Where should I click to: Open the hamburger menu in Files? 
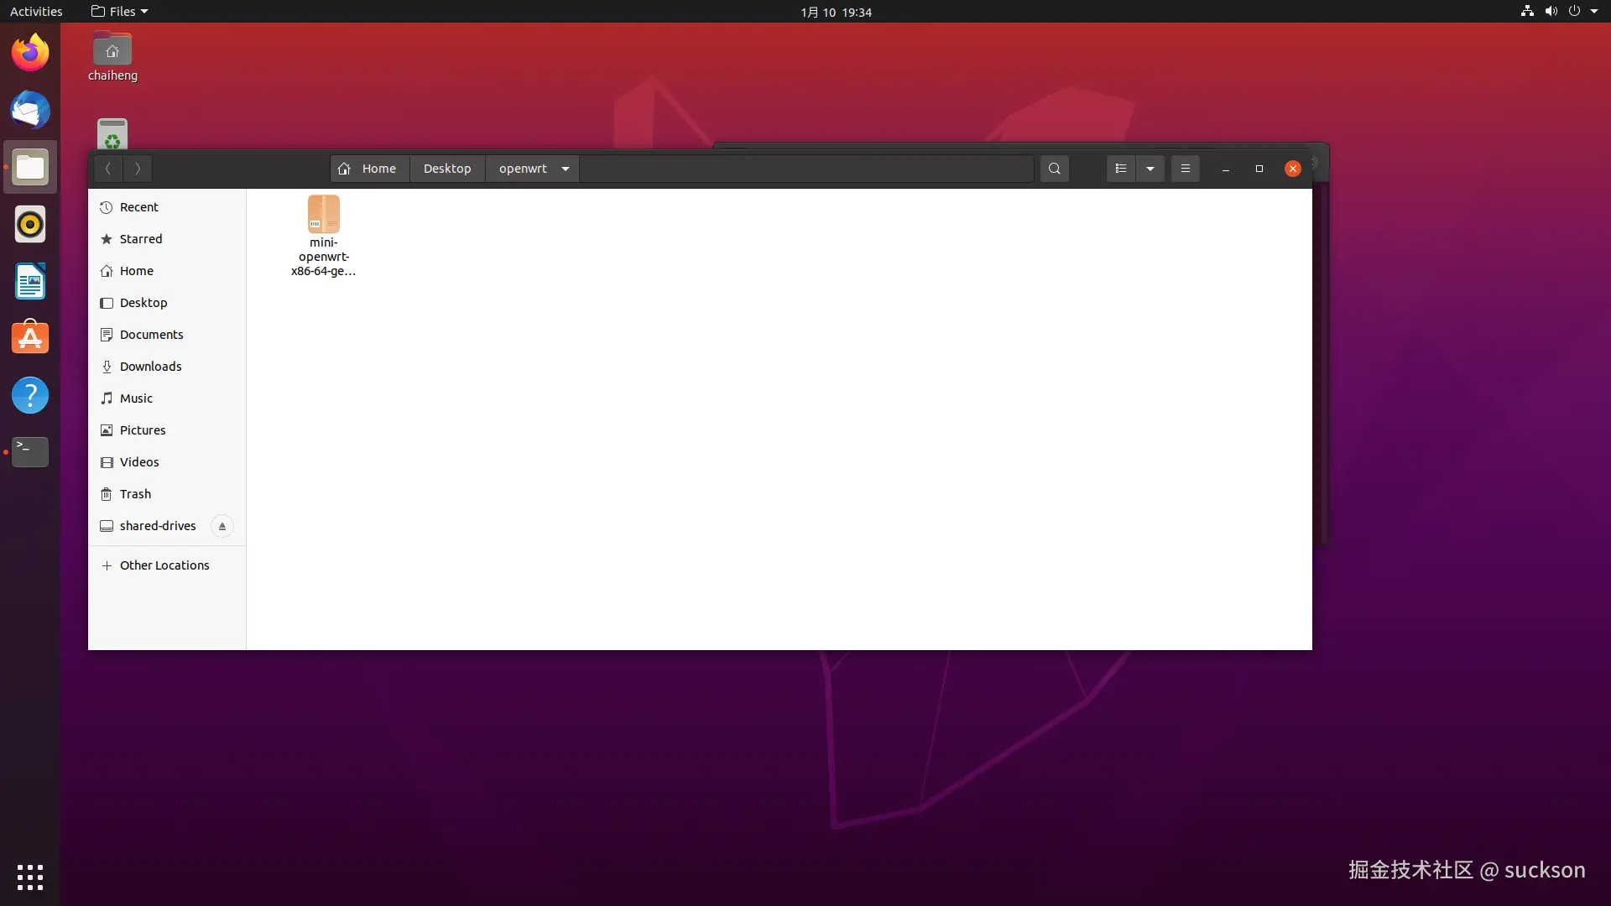pos(1185,169)
